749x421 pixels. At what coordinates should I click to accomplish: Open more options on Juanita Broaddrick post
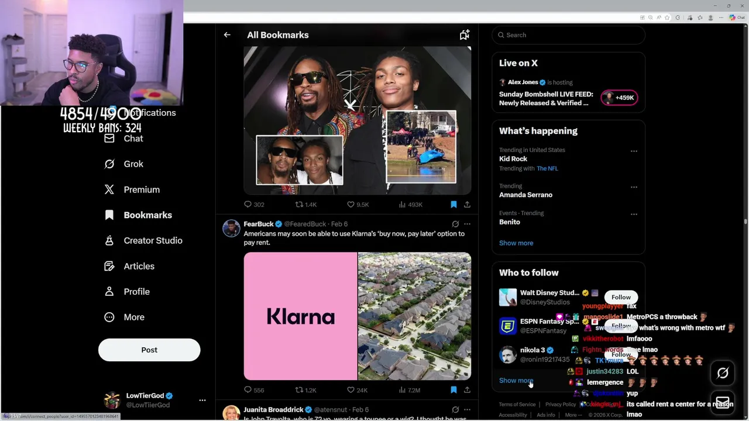pyautogui.click(x=467, y=410)
